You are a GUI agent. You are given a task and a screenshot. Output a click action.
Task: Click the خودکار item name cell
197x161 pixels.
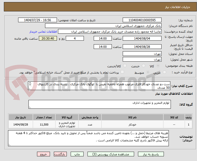tap(132, 125)
